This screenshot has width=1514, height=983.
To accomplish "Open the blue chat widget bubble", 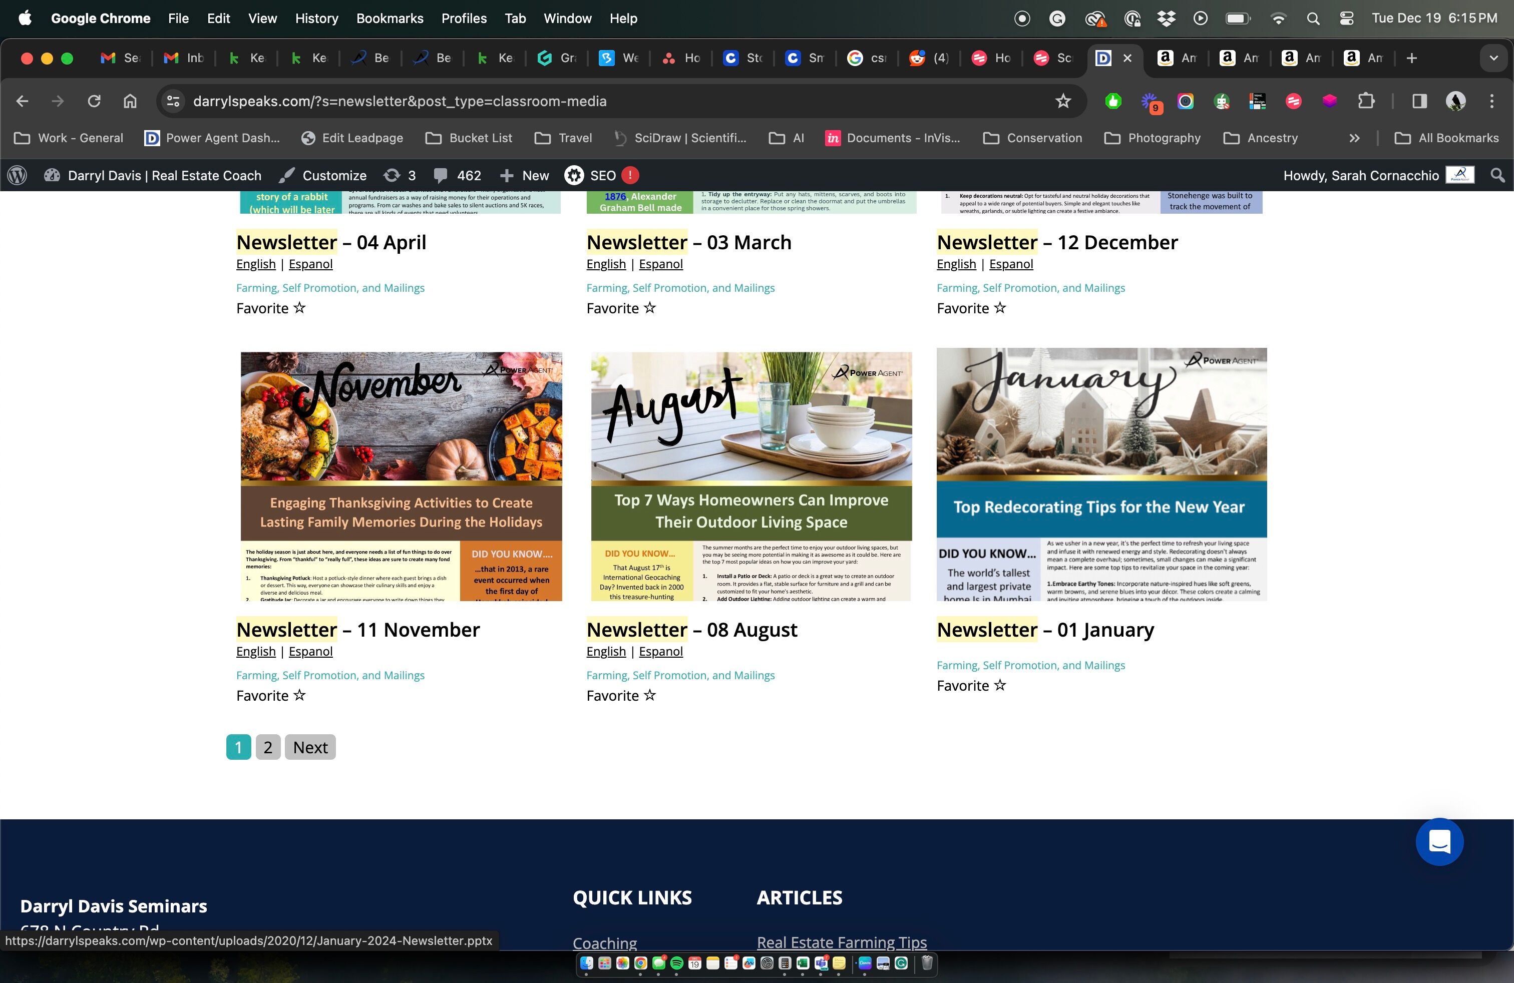I will click(1439, 841).
